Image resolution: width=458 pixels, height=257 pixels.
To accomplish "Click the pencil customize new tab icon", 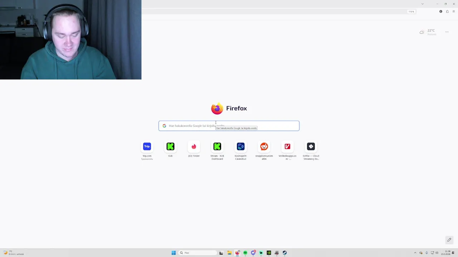I will click(449, 240).
